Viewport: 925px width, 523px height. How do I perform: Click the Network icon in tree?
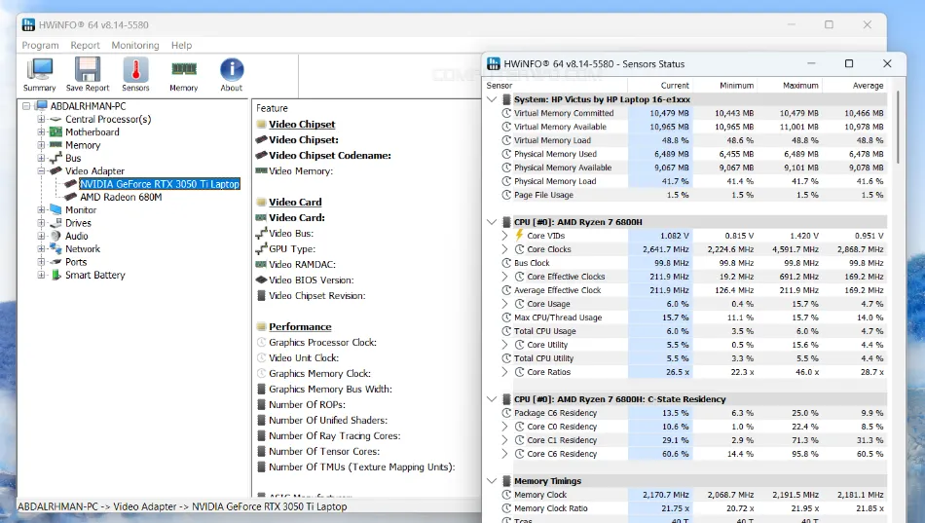(56, 249)
